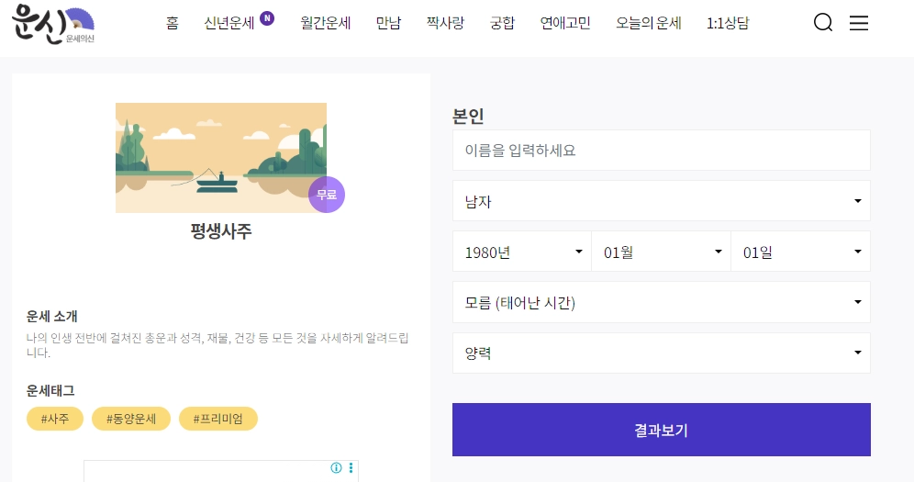
Task: Click the 평생사주 landscape thumbnail
Action: (221, 158)
